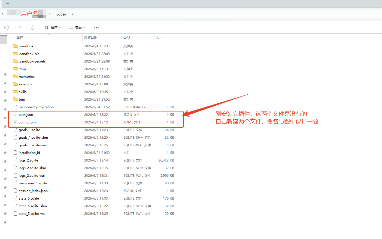Click the auth.json file icon
This screenshot has width=382, height=239.
coord(16,114)
